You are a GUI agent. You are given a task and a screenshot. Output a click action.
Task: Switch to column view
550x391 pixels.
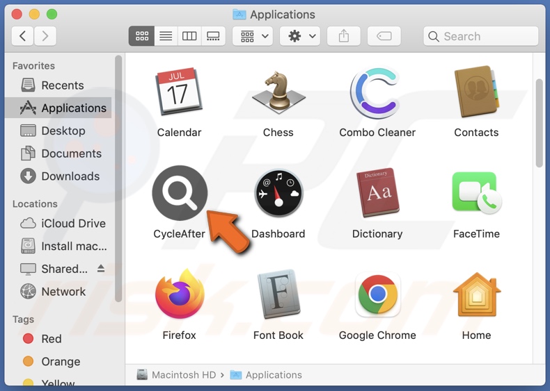pyautogui.click(x=189, y=36)
